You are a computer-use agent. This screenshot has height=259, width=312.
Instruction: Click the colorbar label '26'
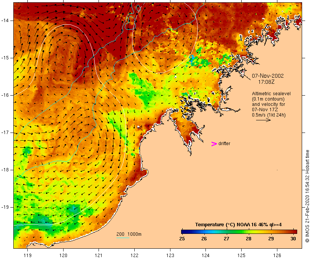(204, 239)
